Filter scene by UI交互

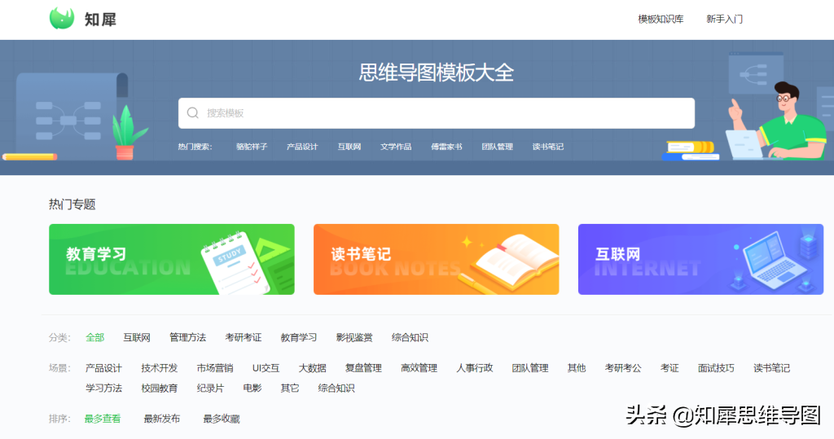pos(266,367)
